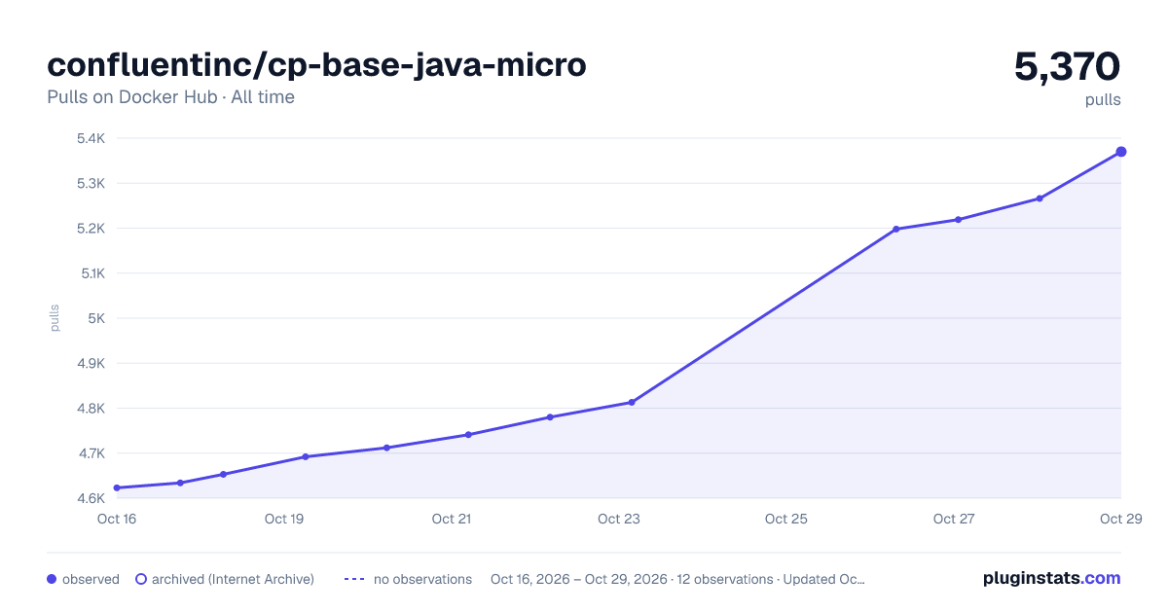Click the 5K y-axis label
This screenshot has width=1168, height=613.
(96, 318)
